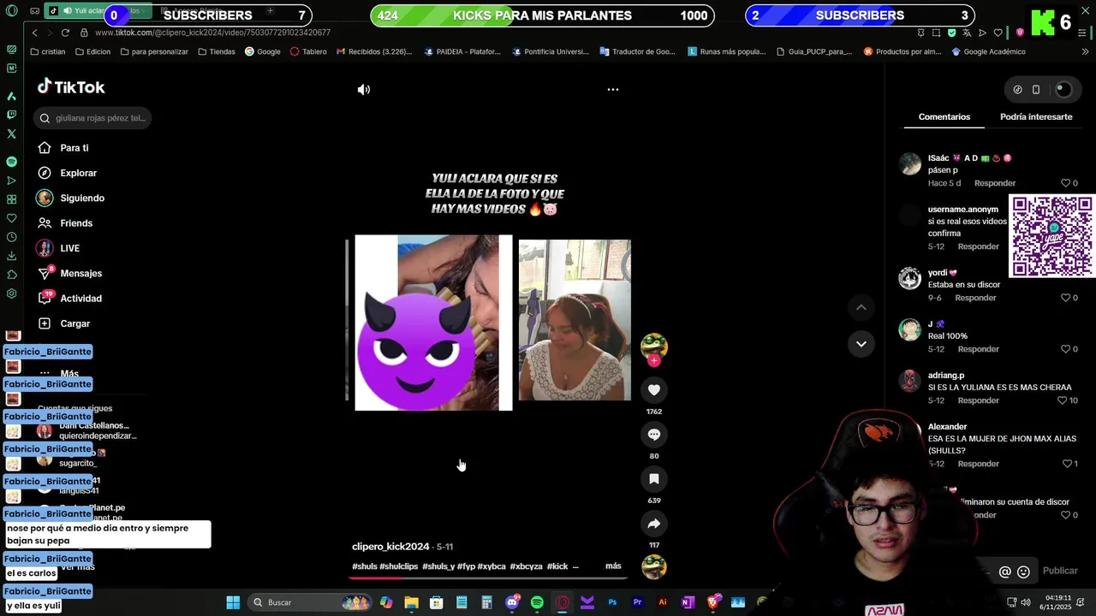Click the TikTok search field

tap(92, 118)
